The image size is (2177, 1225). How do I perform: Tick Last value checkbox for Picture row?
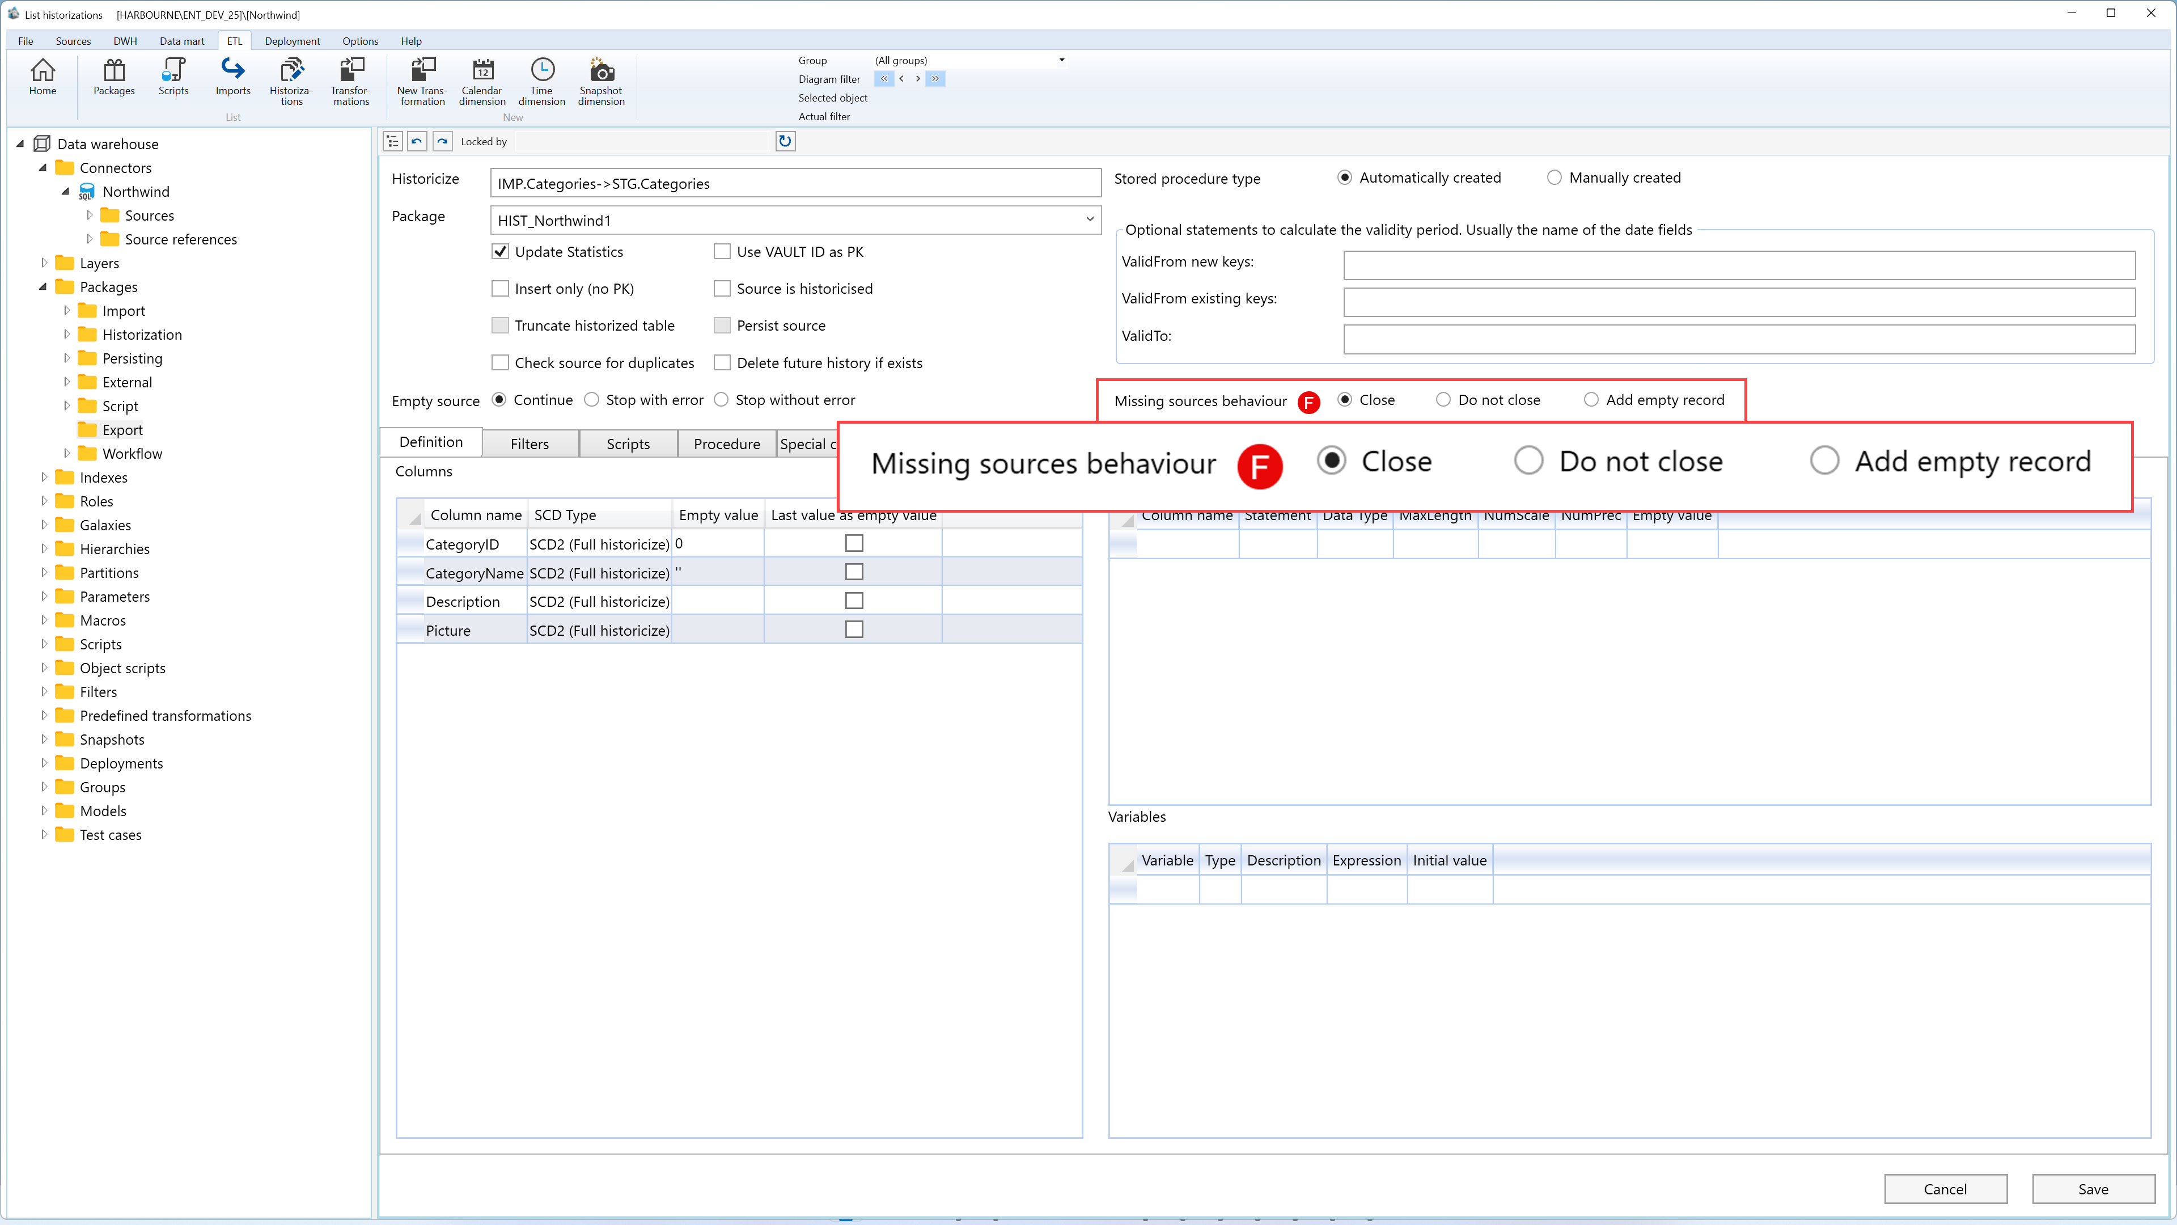pyautogui.click(x=854, y=629)
